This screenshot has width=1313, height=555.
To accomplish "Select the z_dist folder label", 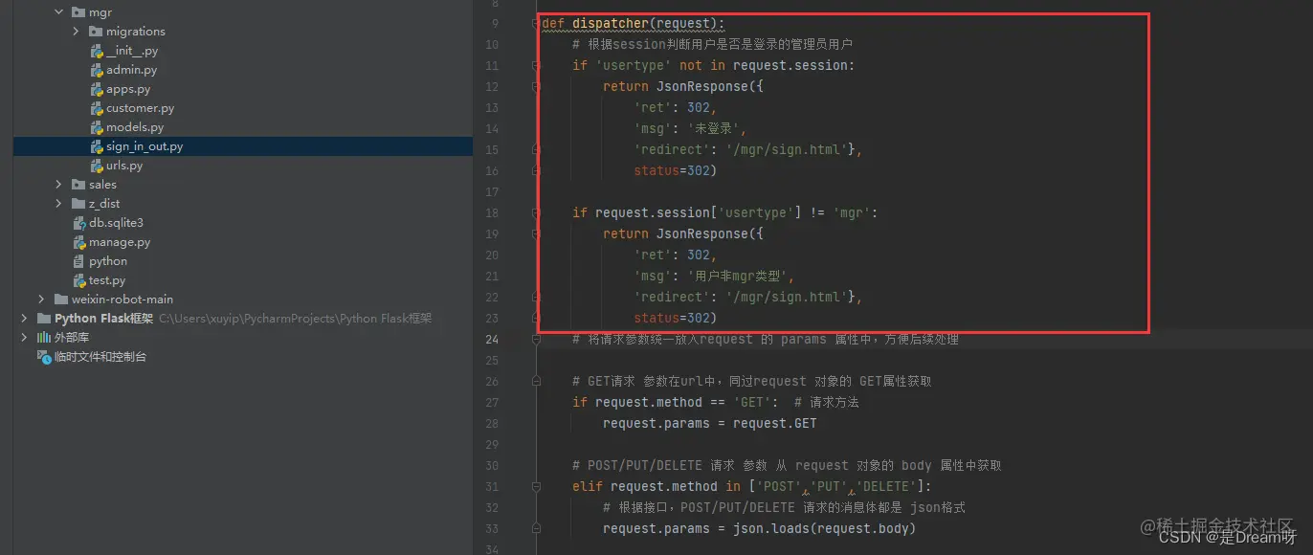I will point(104,204).
